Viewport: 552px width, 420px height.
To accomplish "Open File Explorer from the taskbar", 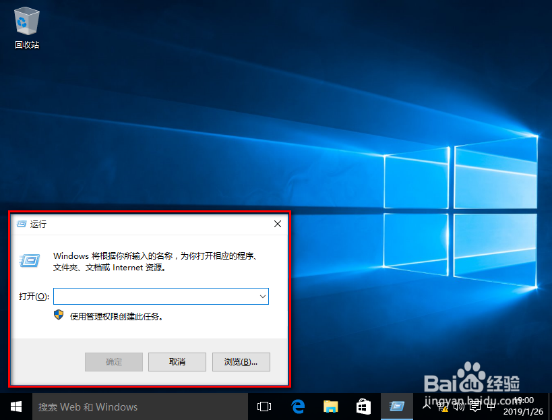I will point(330,407).
